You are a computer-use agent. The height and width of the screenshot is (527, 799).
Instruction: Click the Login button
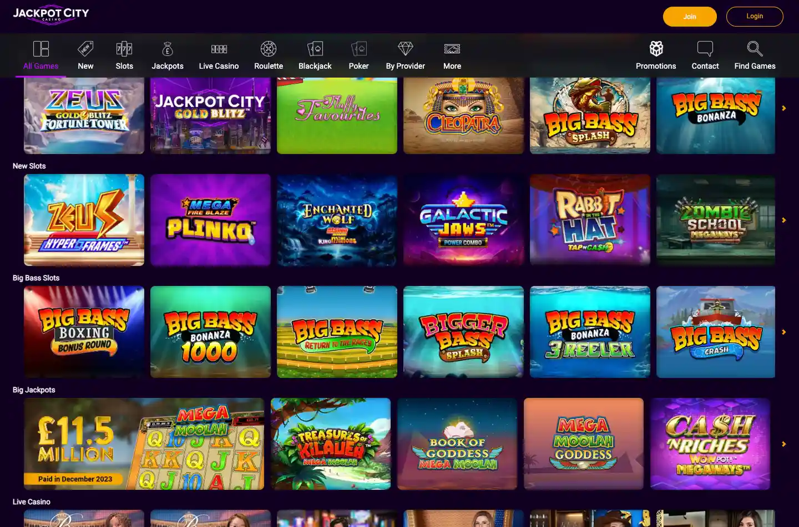755,17
